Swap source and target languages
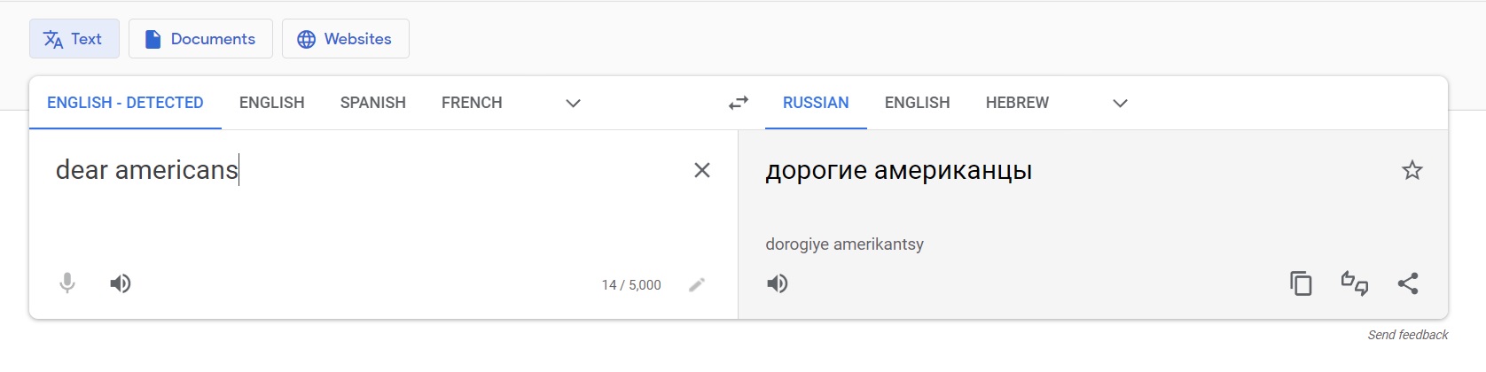The height and width of the screenshot is (372, 1486). [x=739, y=103]
